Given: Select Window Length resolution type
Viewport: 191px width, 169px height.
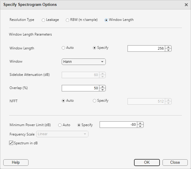Looking at the screenshot, I should tap(106, 20).
